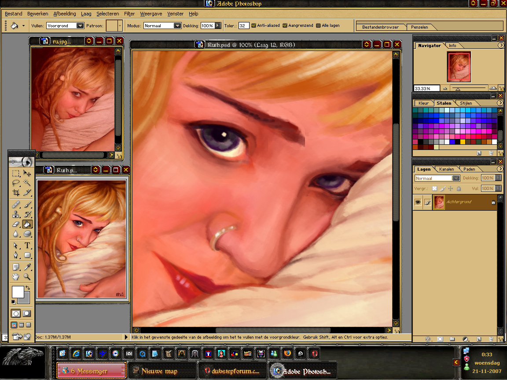Select the Eyedropper tool

pyautogui.click(x=27, y=267)
